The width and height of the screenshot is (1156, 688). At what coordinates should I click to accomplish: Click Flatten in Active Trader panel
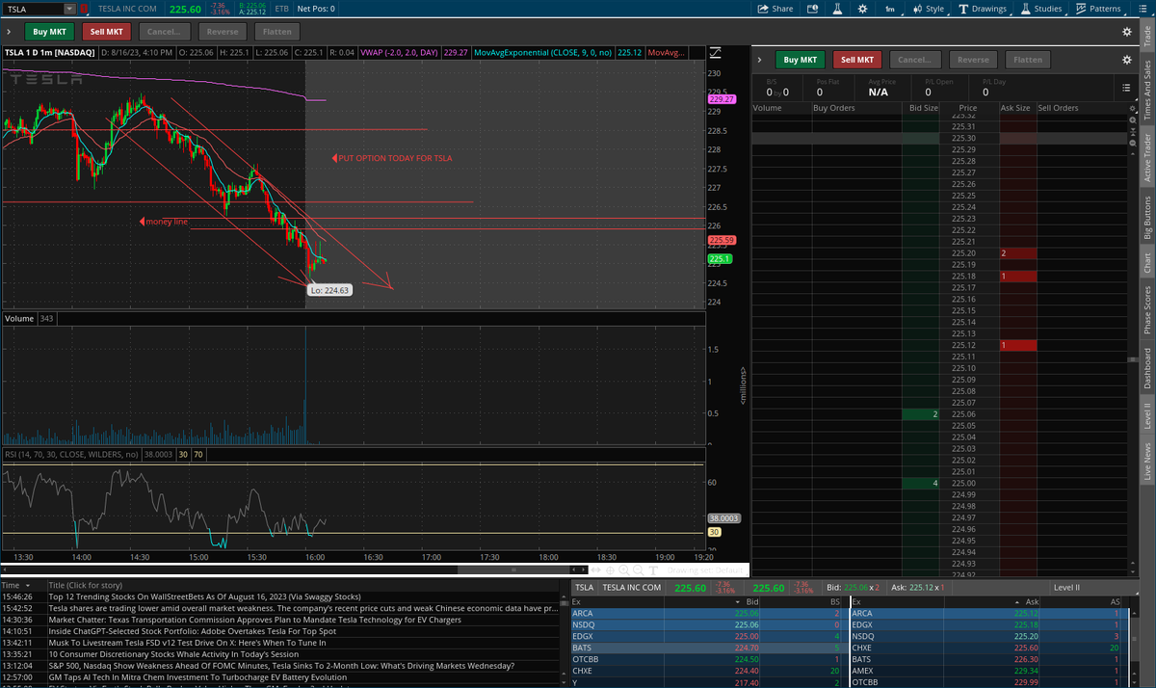1028,60
